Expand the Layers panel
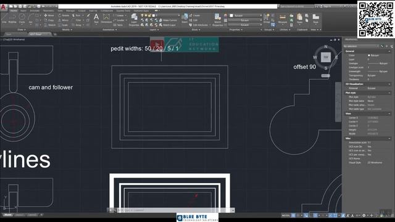 [x=154, y=30]
